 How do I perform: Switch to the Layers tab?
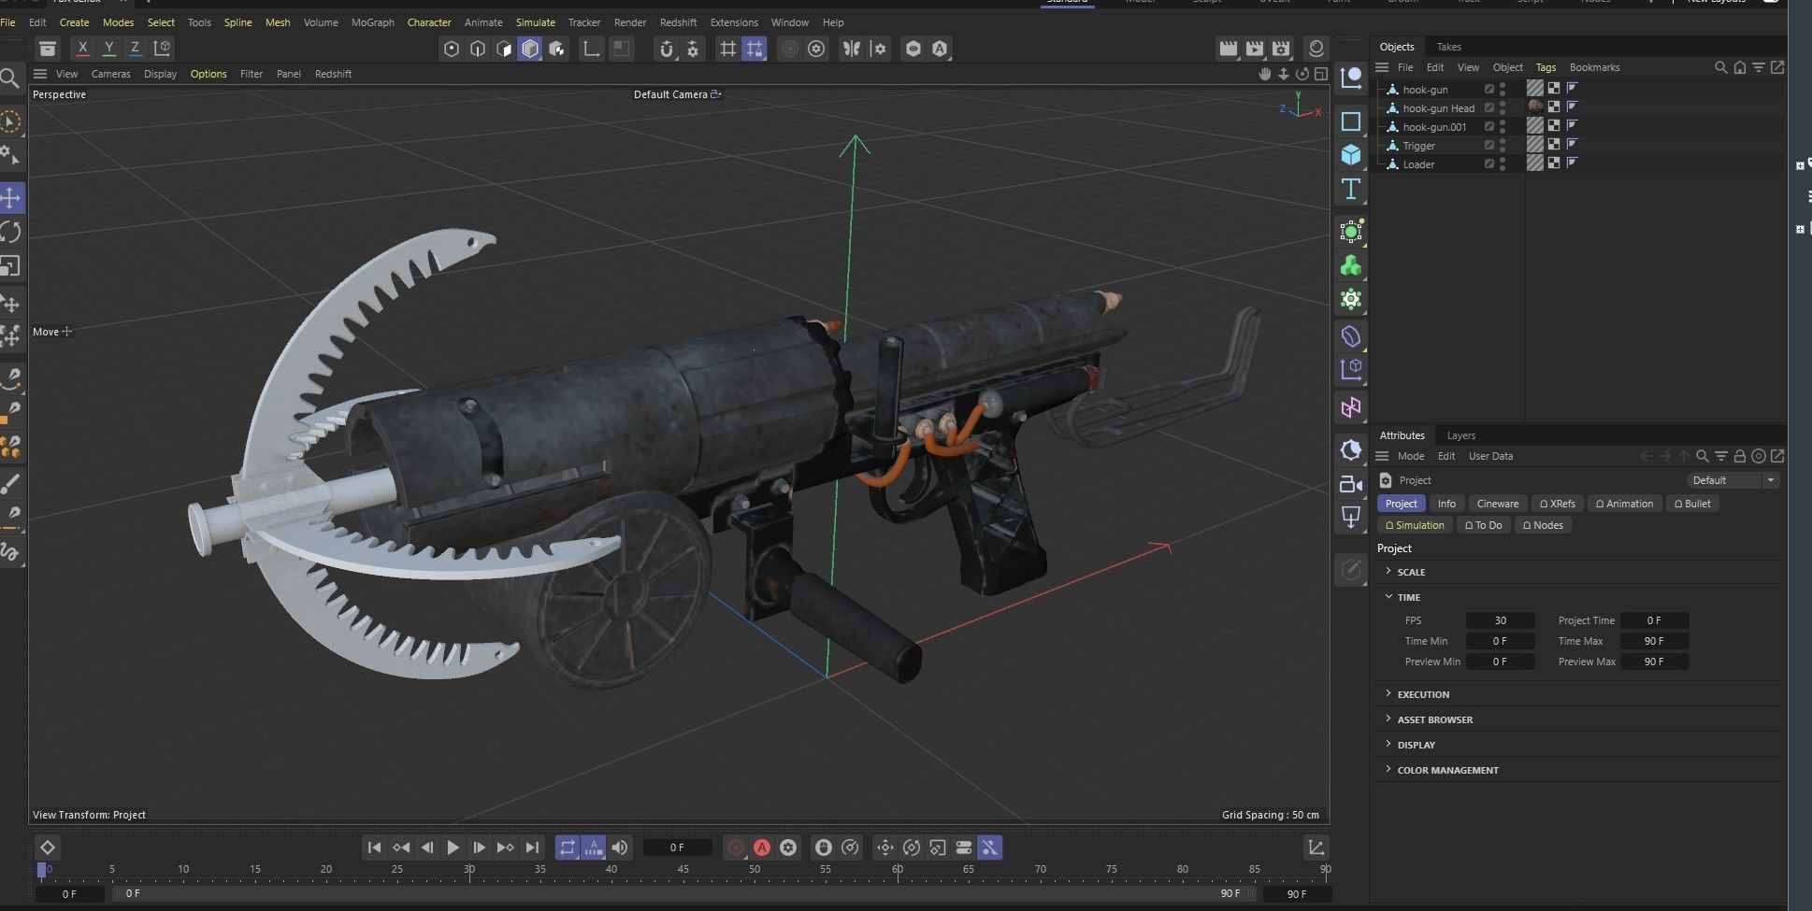1460,435
